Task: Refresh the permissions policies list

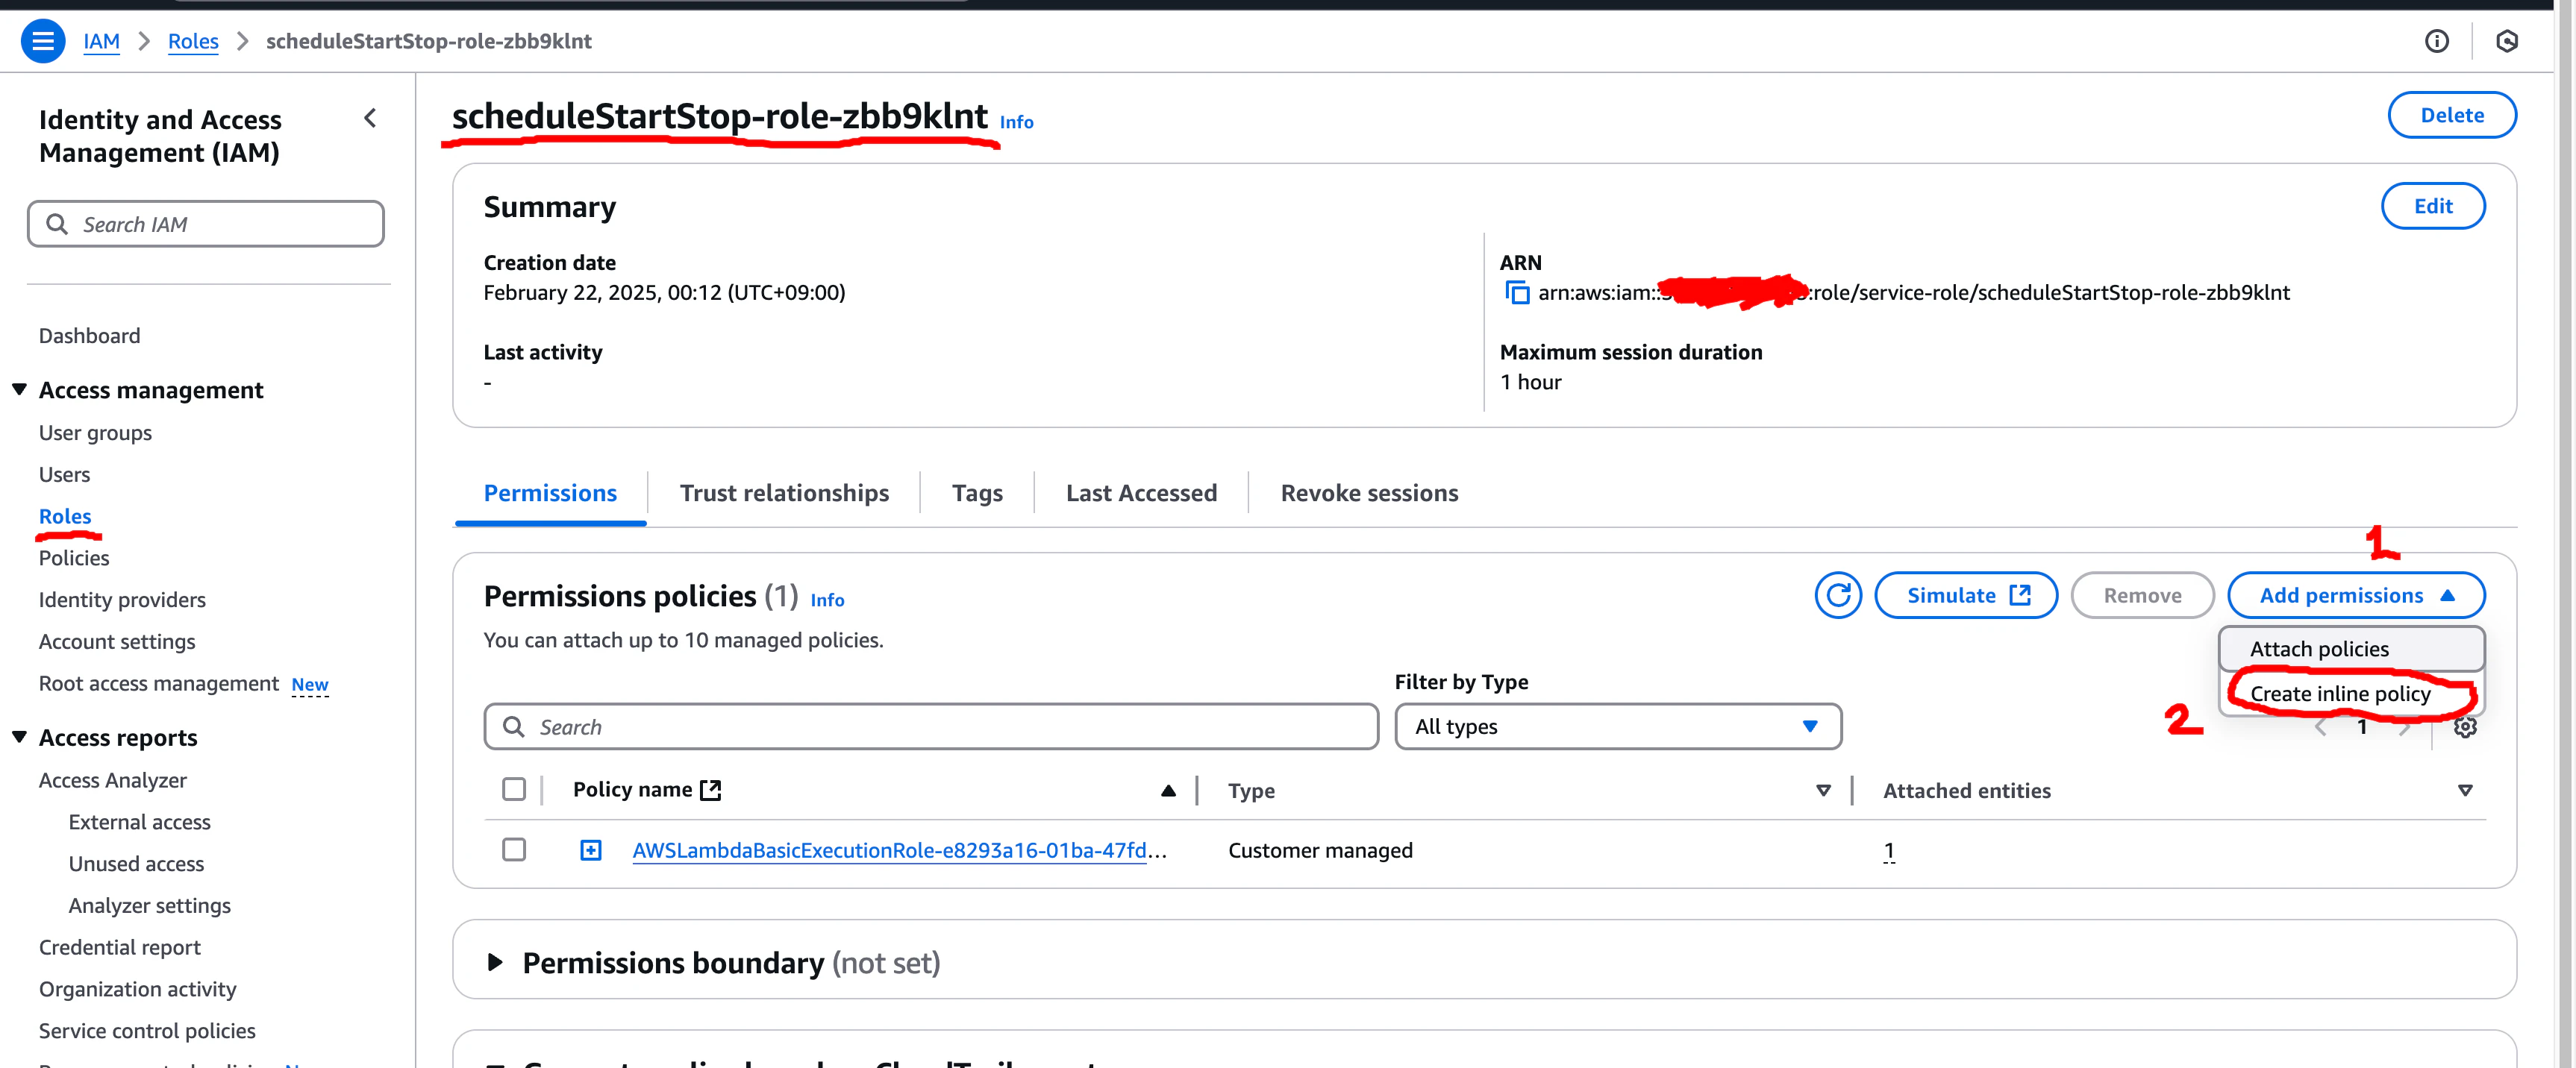Action: 1837,595
